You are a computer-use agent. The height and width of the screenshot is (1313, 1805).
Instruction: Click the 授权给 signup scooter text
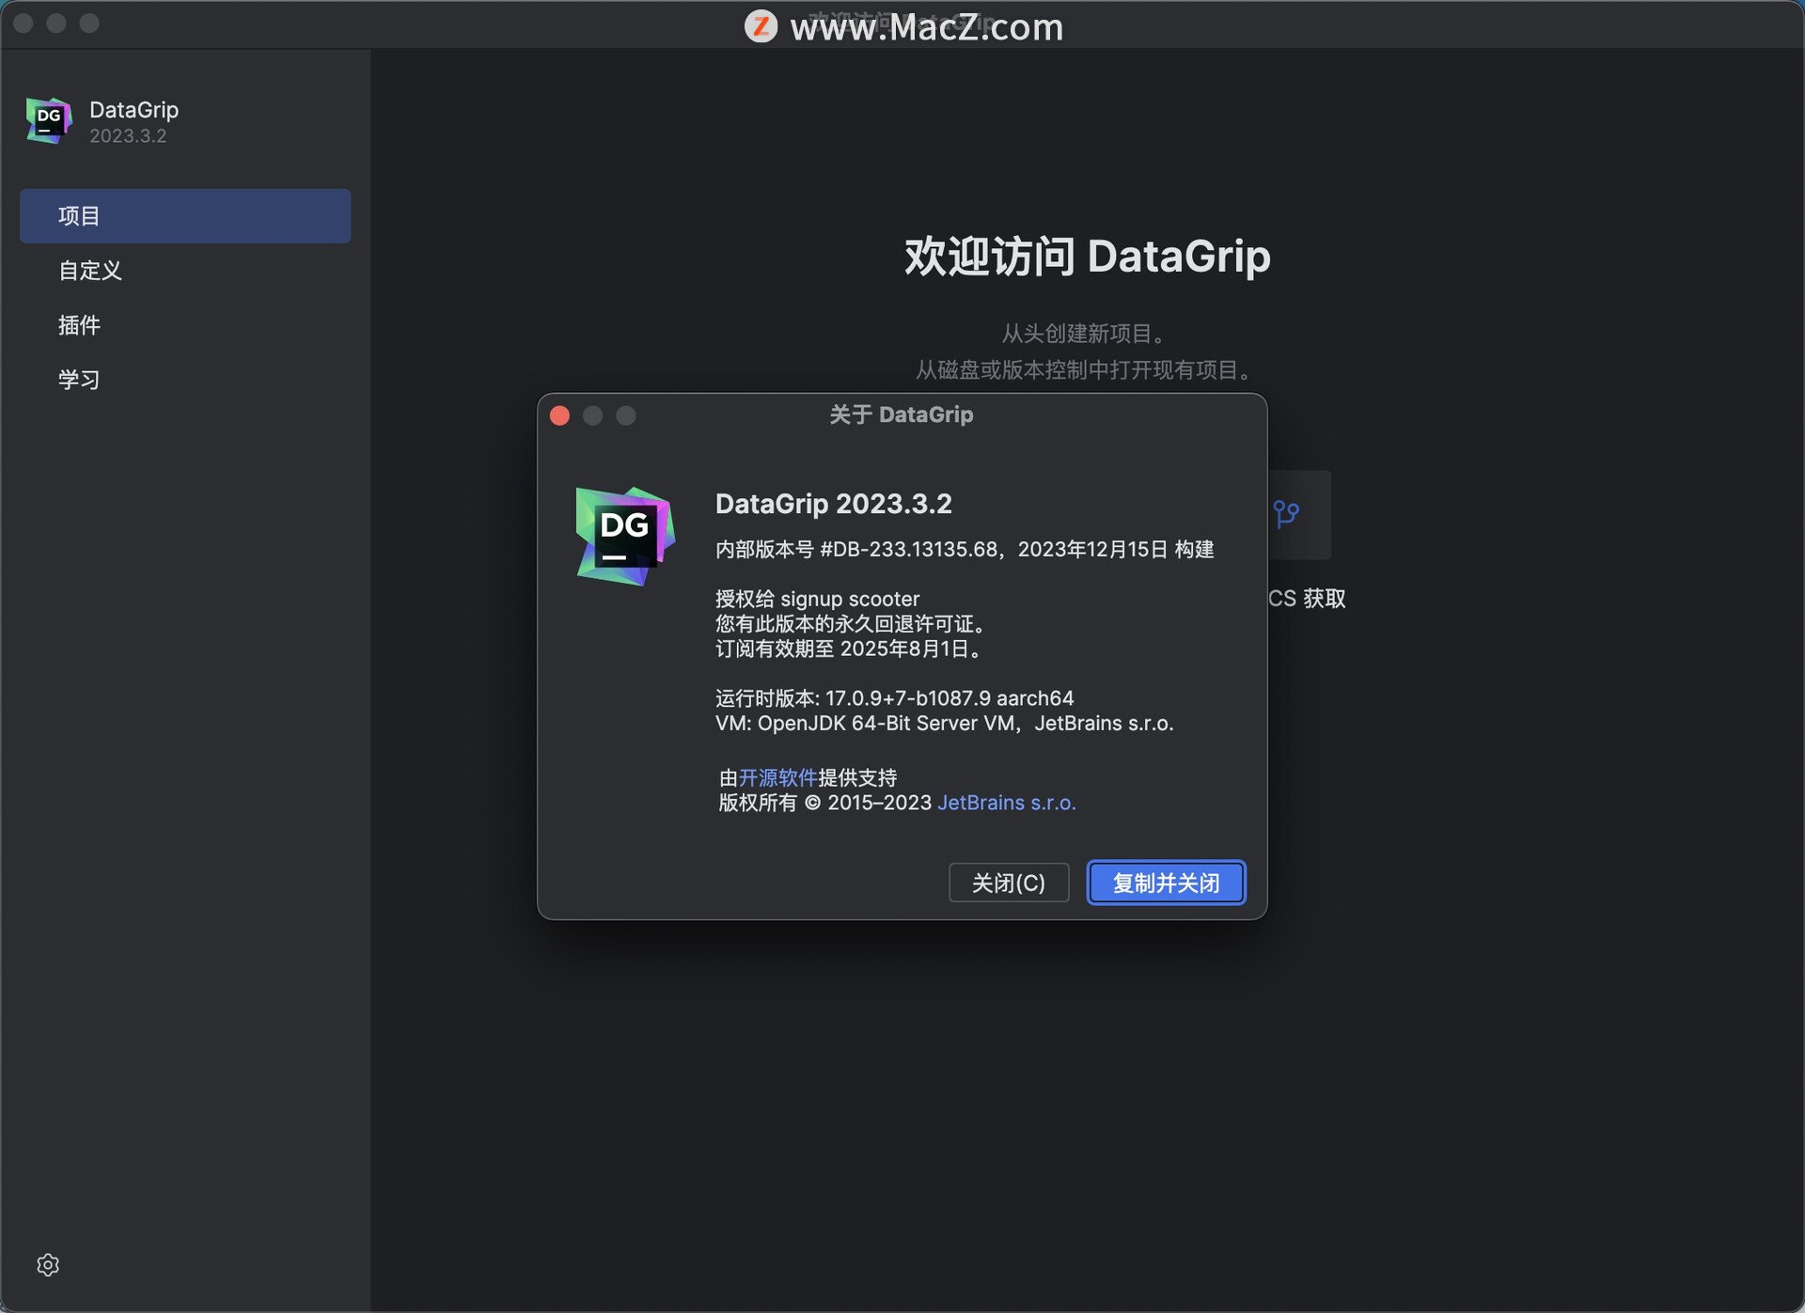[x=817, y=599]
